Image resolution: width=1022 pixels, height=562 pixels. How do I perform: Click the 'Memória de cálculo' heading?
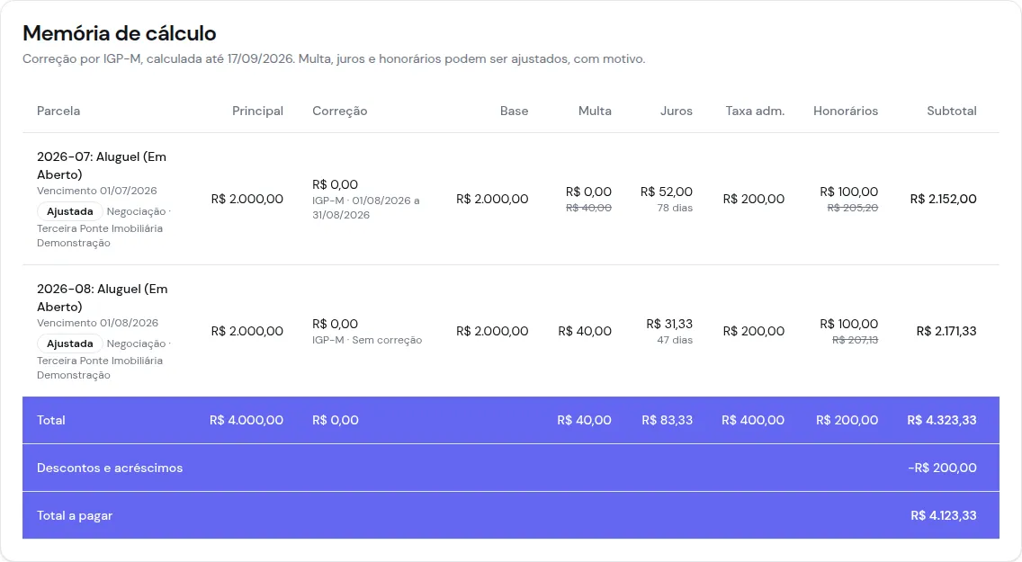pos(120,33)
